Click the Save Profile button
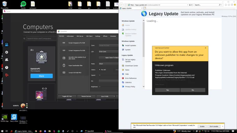The image size is (237, 133). click(105, 96)
